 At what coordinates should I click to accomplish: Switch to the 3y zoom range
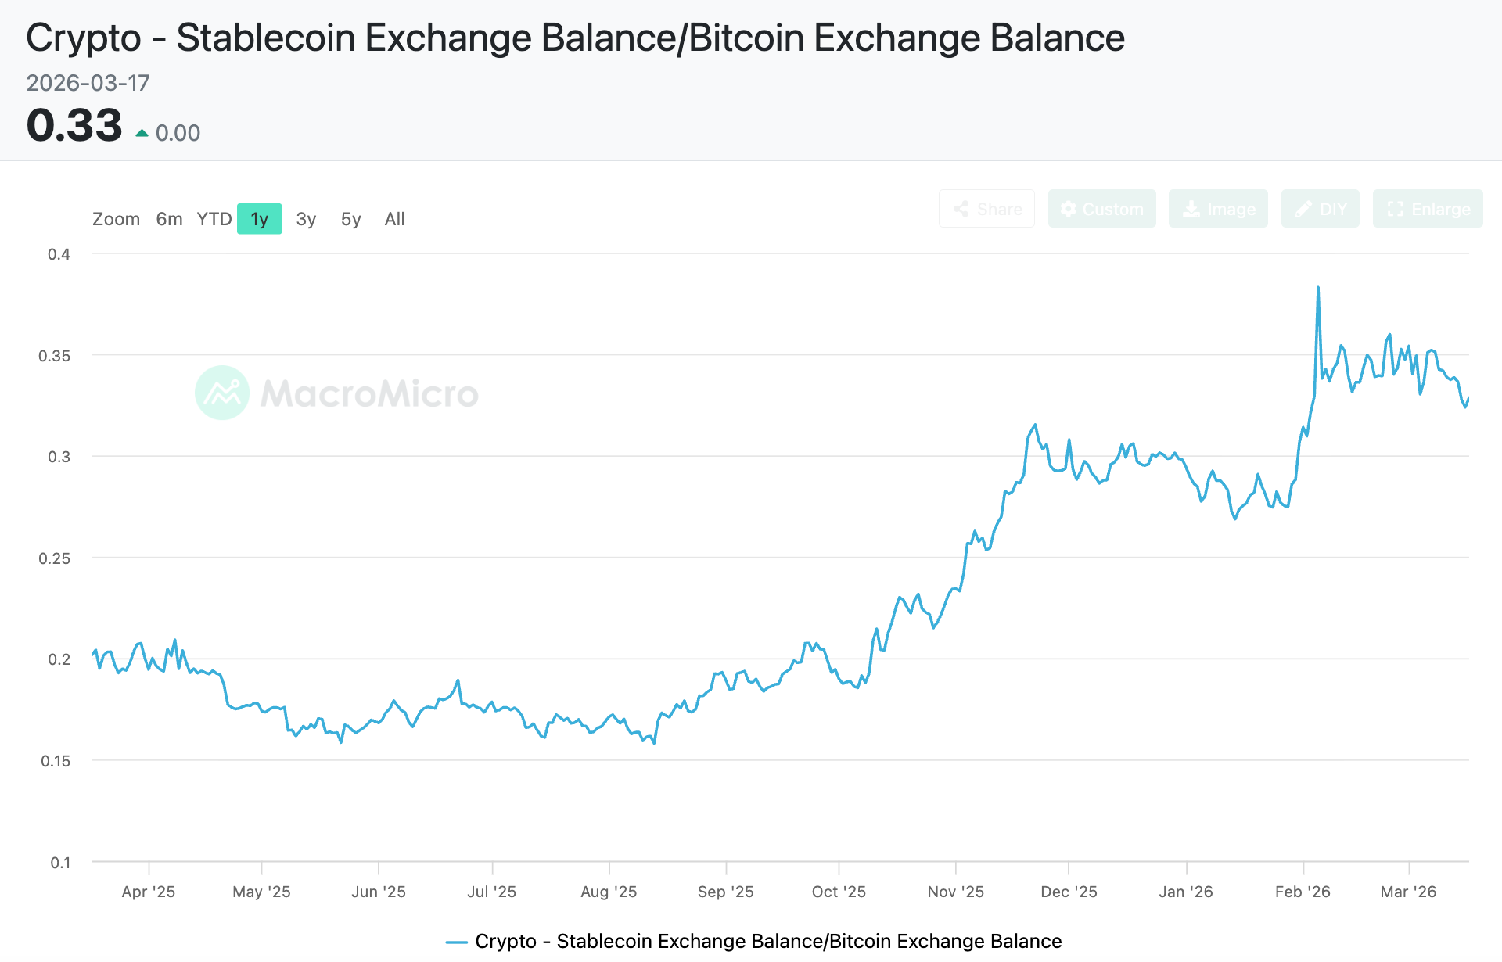[x=306, y=219]
